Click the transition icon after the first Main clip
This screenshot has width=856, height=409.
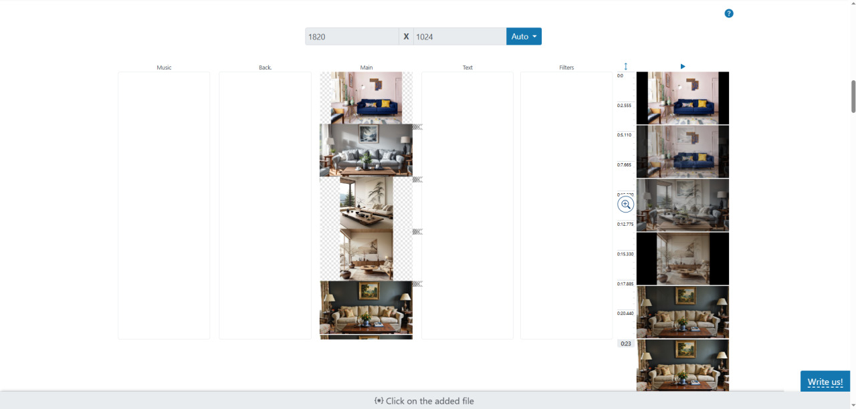point(417,126)
